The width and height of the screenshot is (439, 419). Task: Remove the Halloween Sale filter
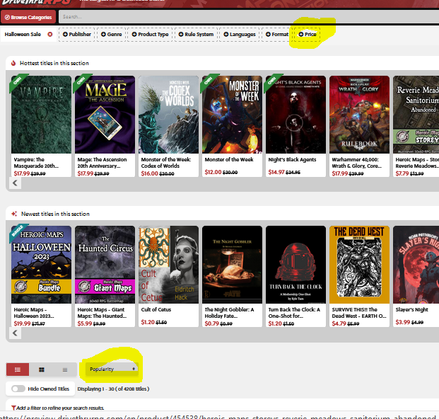click(50, 34)
